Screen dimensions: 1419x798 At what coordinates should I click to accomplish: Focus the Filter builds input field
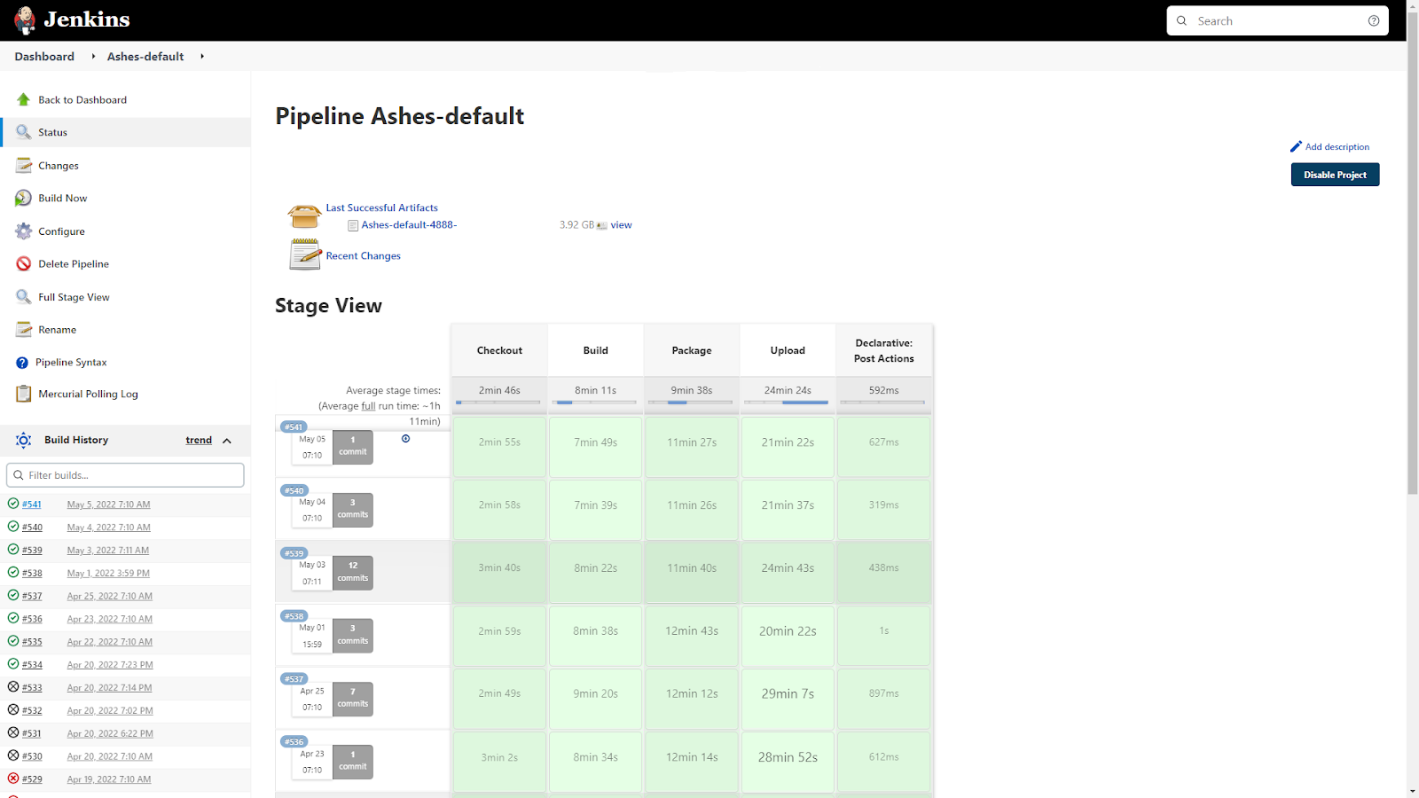point(125,475)
